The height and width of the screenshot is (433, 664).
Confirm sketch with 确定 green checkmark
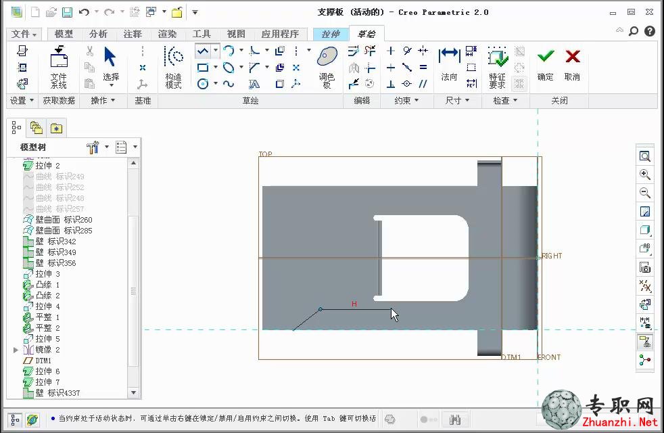[546, 64]
